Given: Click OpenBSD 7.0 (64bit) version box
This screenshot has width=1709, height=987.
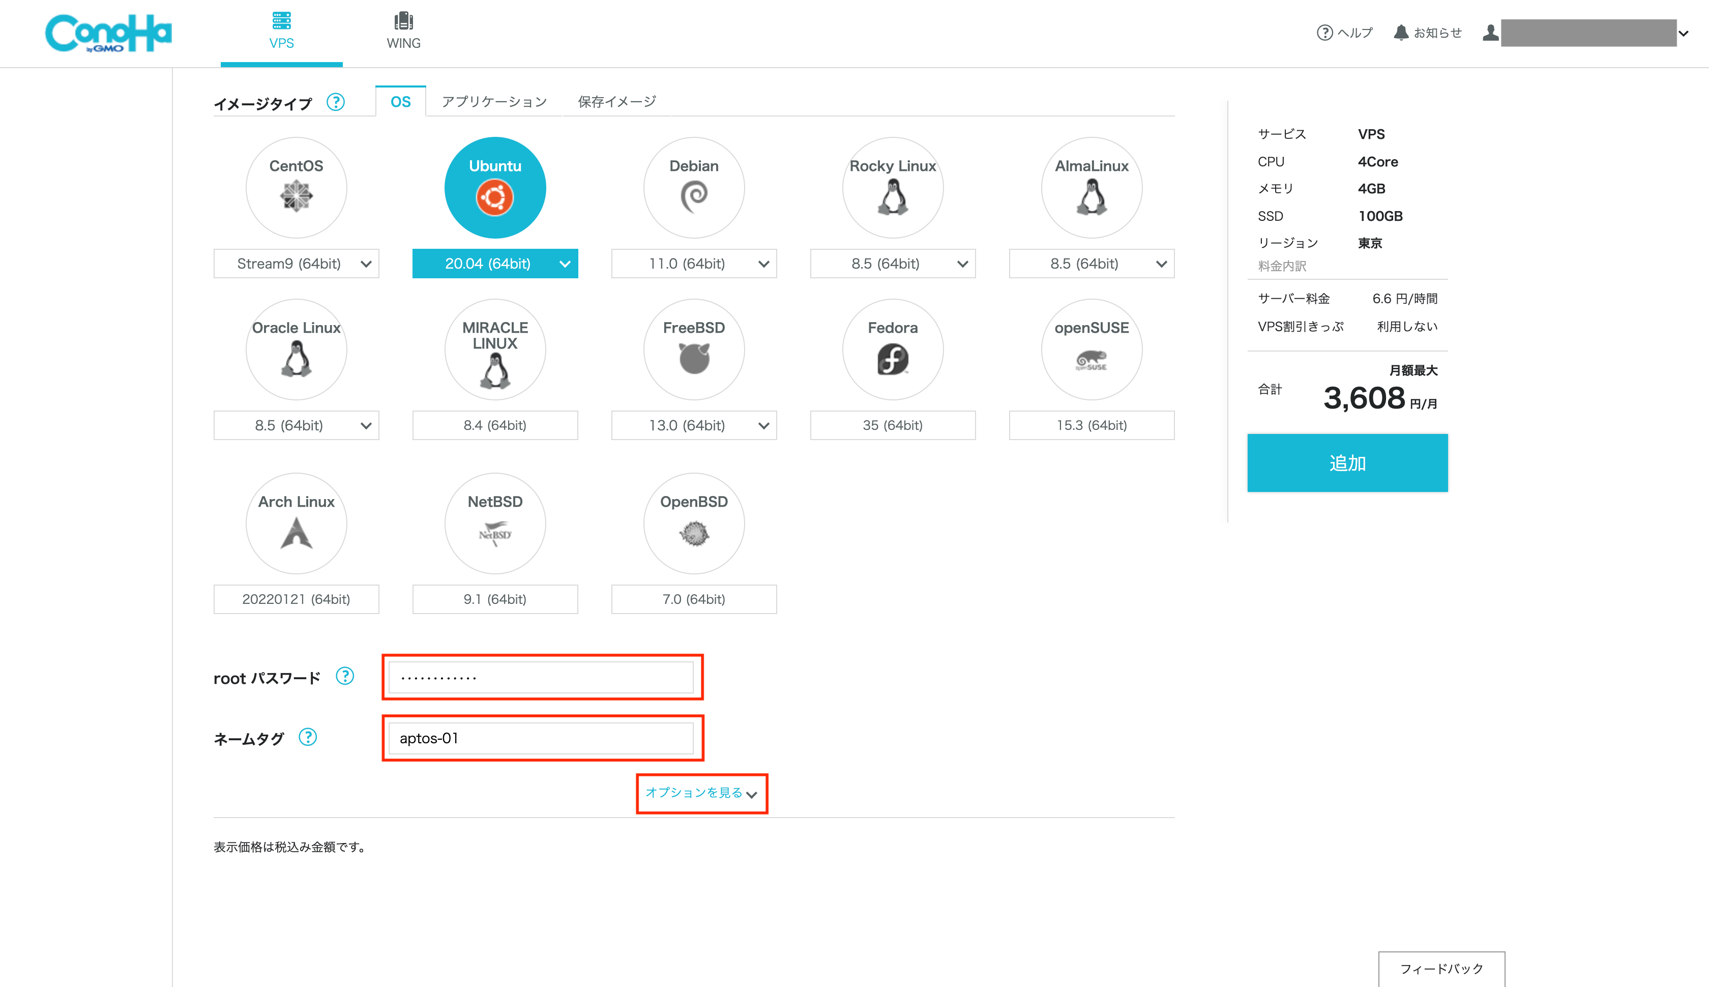Looking at the screenshot, I should coord(694,599).
